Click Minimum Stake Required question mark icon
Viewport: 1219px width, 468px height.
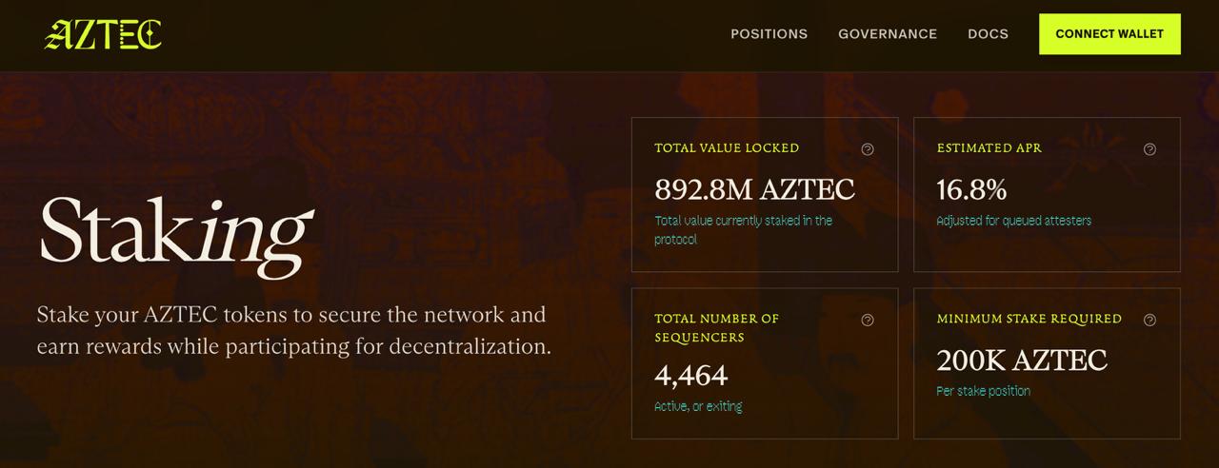point(1149,321)
